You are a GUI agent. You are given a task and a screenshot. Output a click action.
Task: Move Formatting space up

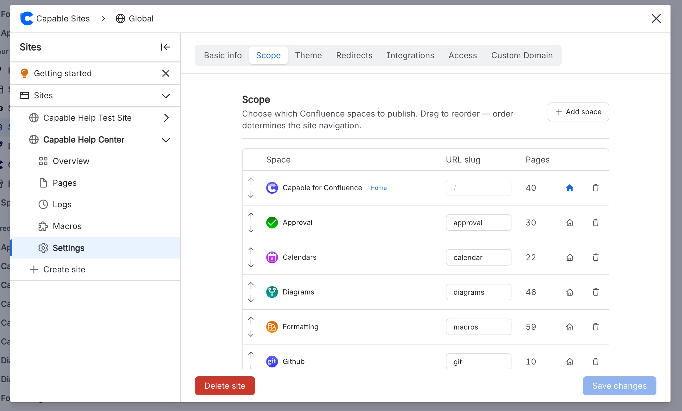251,320
